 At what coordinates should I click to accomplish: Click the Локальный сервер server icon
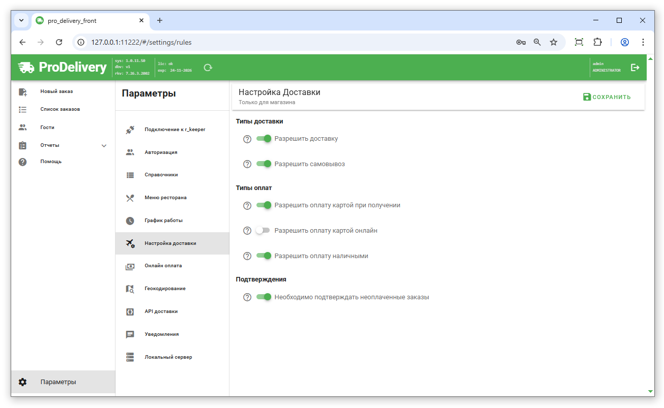coord(130,357)
